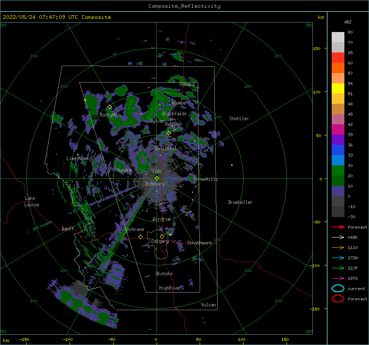This screenshot has width=369, height=345.
Task: Click the yellow diamond marker above Calgary label
Action: coord(162,236)
